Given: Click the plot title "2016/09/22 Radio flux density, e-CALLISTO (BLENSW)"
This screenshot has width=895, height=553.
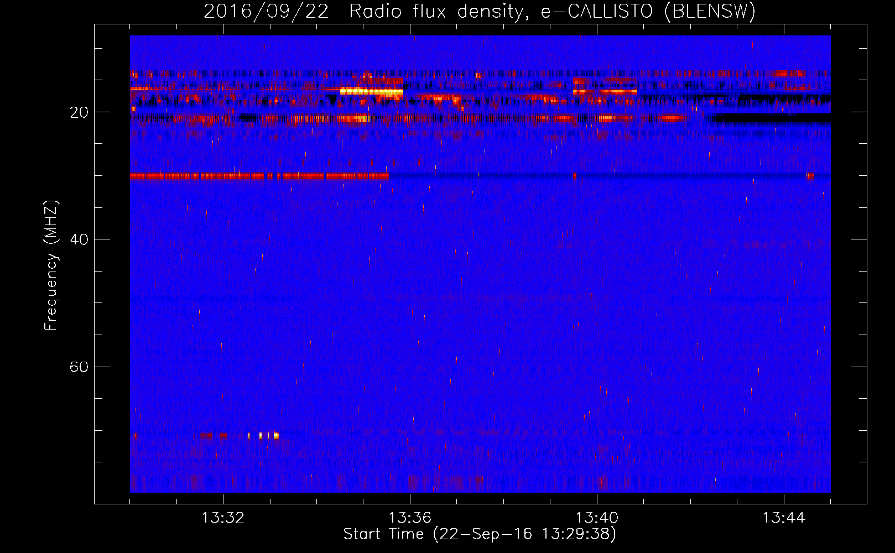Looking at the screenshot, I should tap(480, 12).
